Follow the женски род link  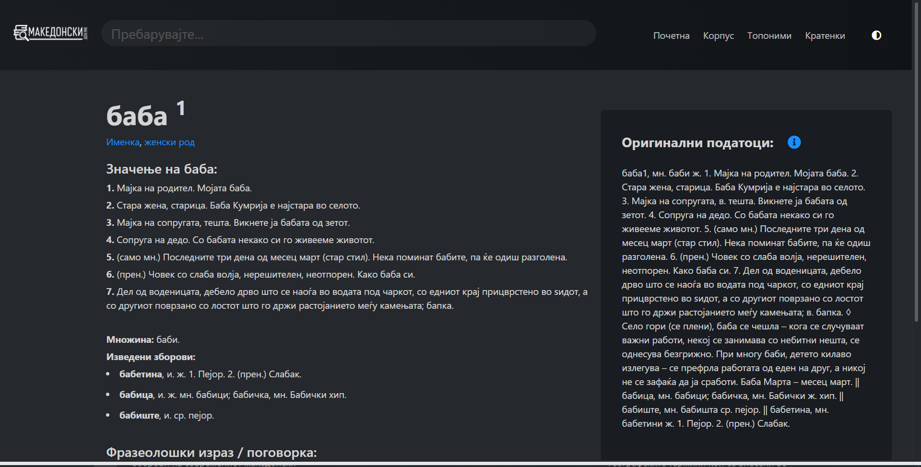tap(169, 142)
